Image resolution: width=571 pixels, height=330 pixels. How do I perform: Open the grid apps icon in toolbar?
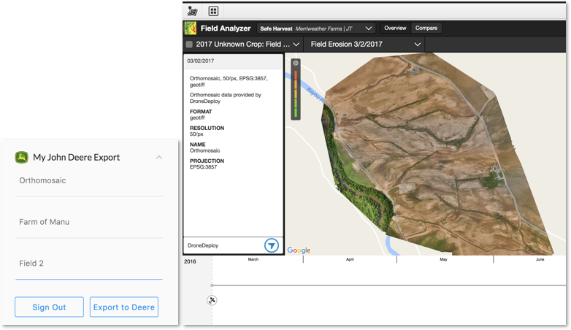(x=213, y=11)
